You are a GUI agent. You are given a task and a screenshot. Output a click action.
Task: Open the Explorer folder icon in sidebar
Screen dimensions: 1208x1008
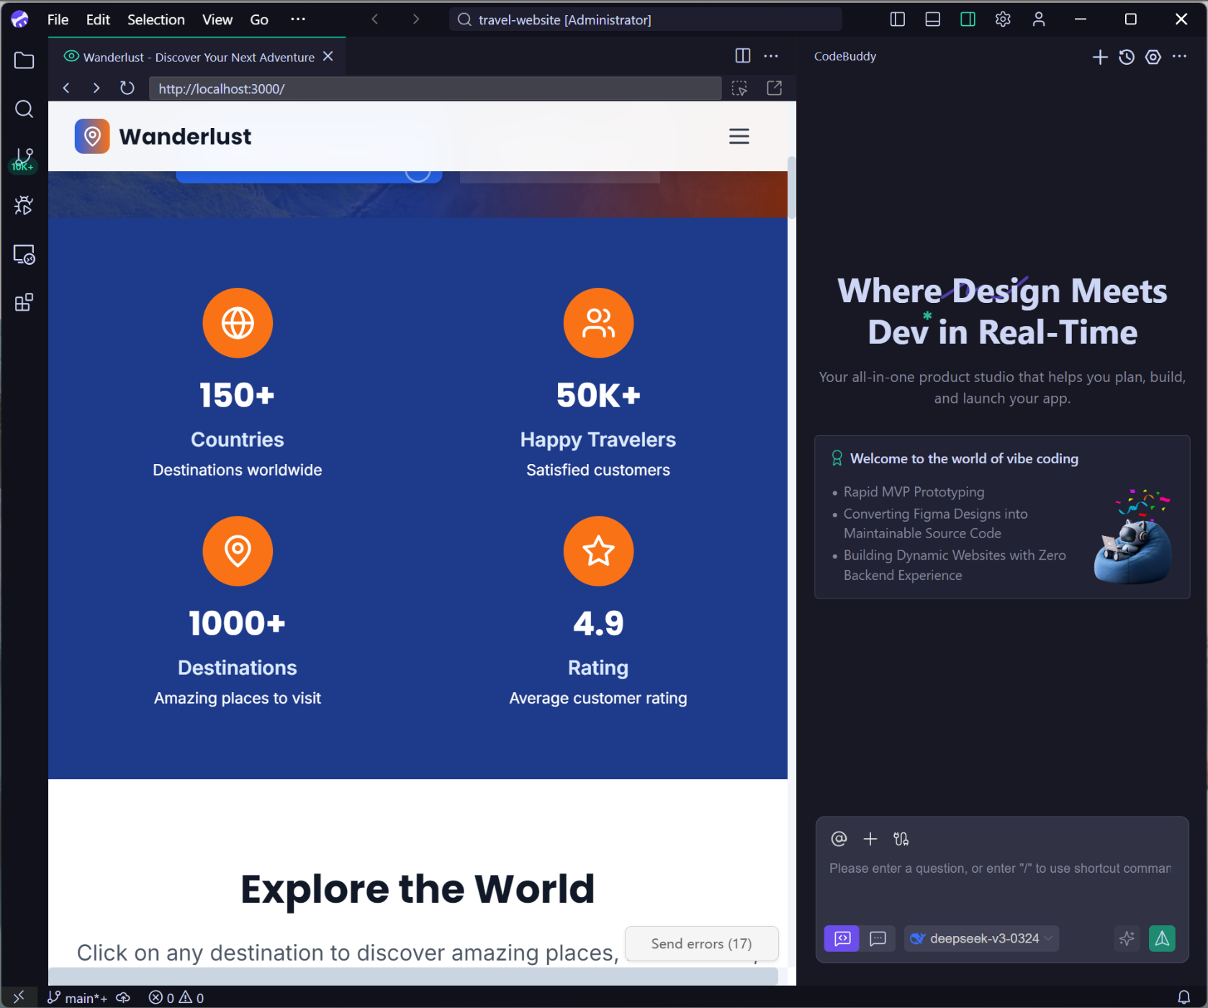point(24,60)
